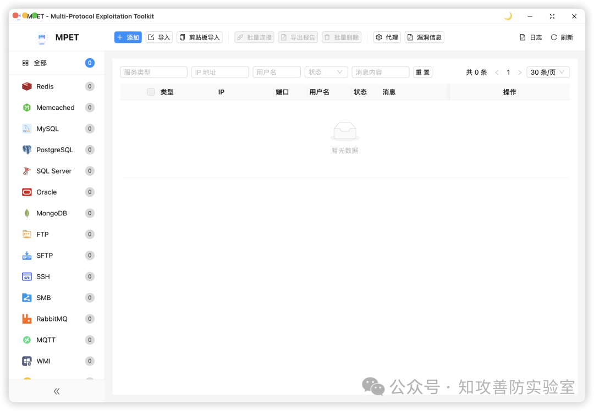
Task: Open the 30条/页 page size dropdown
Action: click(548, 72)
